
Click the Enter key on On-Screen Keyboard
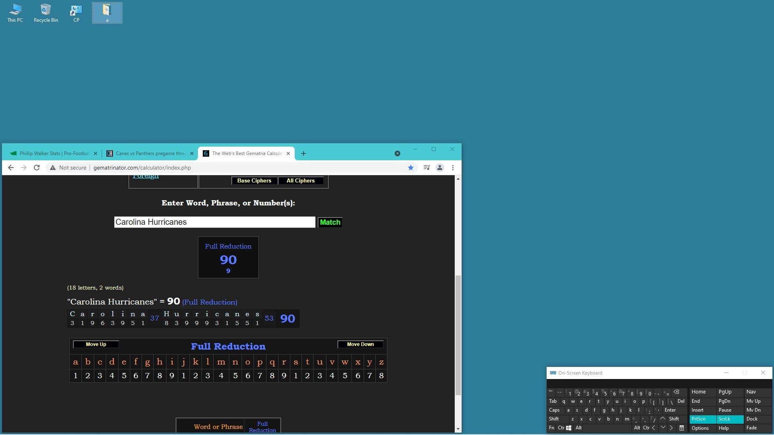pos(674,410)
